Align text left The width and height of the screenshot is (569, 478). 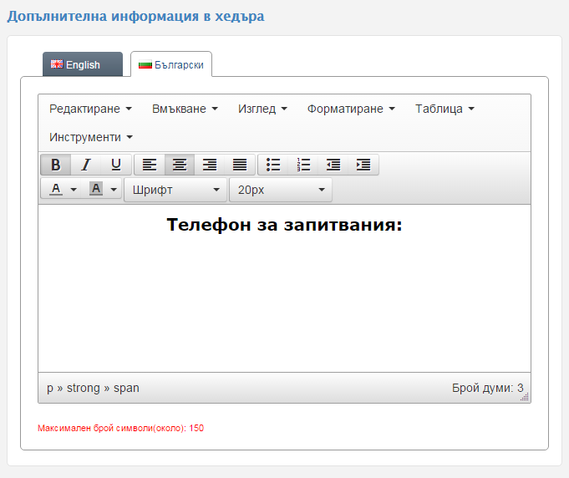[150, 165]
